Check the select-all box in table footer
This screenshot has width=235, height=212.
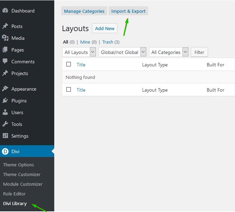(68, 90)
